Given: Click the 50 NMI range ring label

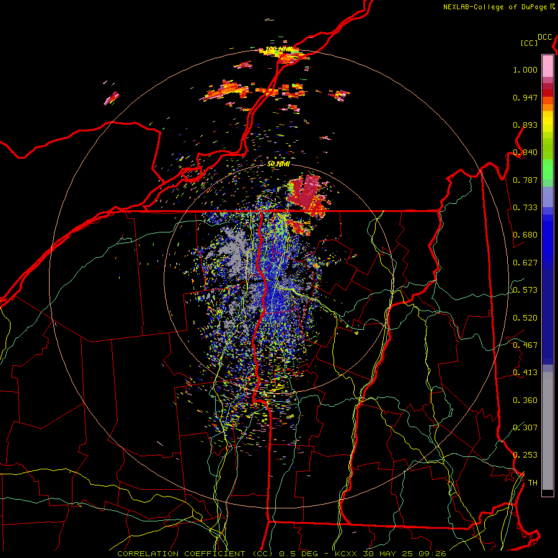Looking at the screenshot, I should (x=278, y=164).
